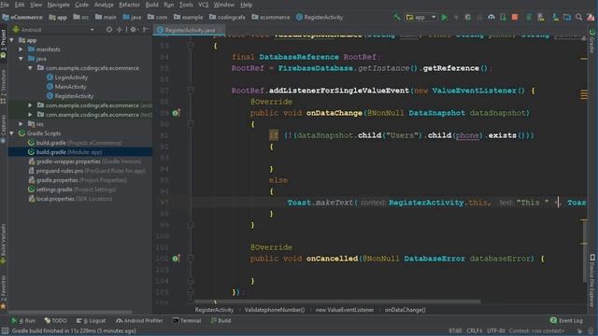The height and width of the screenshot is (336, 598).
Task: Open the File menu
Action: [x=5, y=5]
